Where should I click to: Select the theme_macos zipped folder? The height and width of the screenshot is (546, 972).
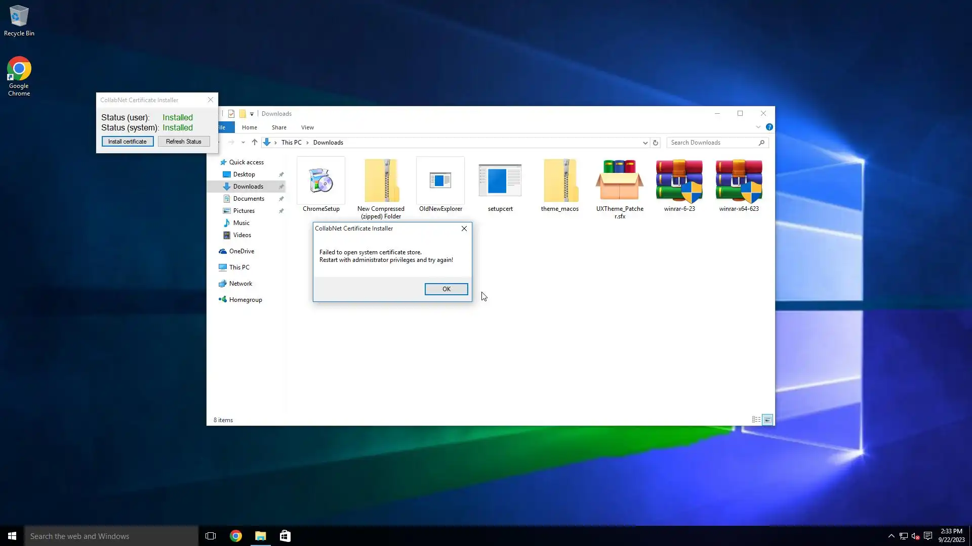pos(559,182)
